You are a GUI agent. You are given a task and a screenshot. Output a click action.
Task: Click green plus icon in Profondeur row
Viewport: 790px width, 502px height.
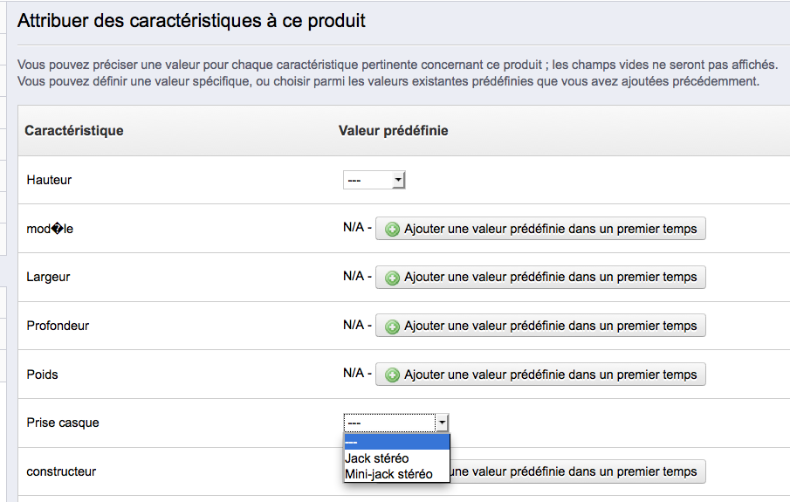pos(393,327)
